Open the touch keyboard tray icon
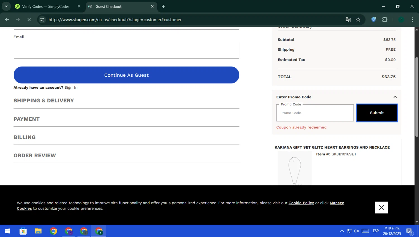419x237 pixels. (365, 231)
